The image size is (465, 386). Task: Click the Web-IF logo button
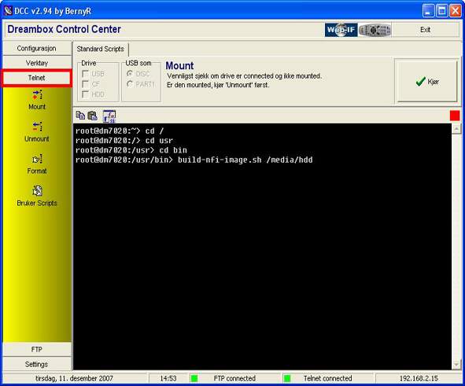pyautogui.click(x=341, y=30)
